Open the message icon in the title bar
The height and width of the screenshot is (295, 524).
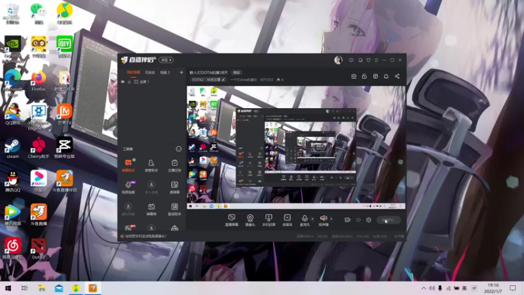(351, 60)
